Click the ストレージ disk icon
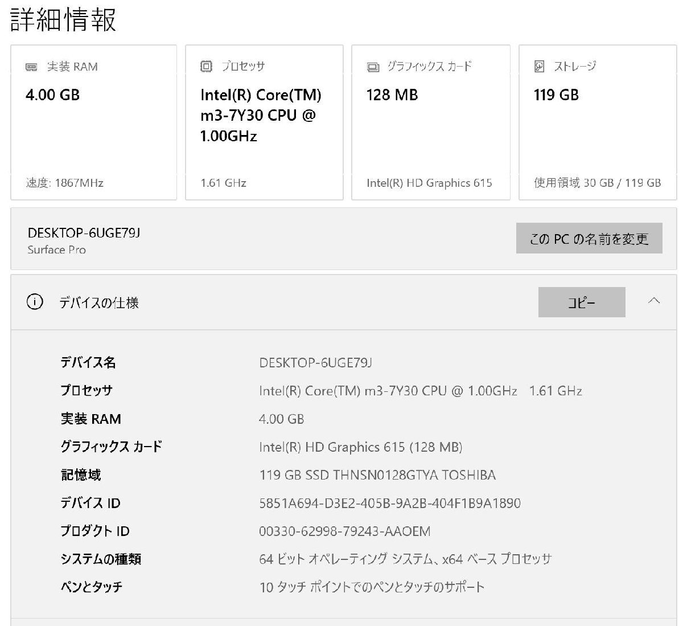The height and width of the screenshot is (626, 683). click(538, 66)
